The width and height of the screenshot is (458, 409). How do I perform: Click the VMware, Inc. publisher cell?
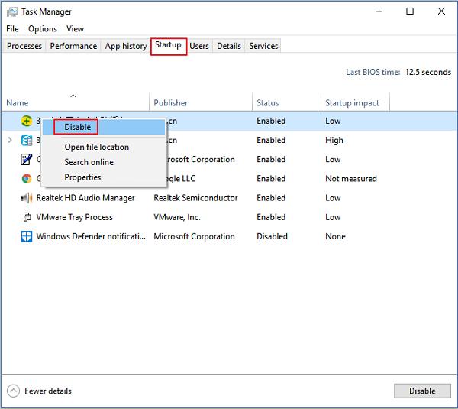[177, 217]
